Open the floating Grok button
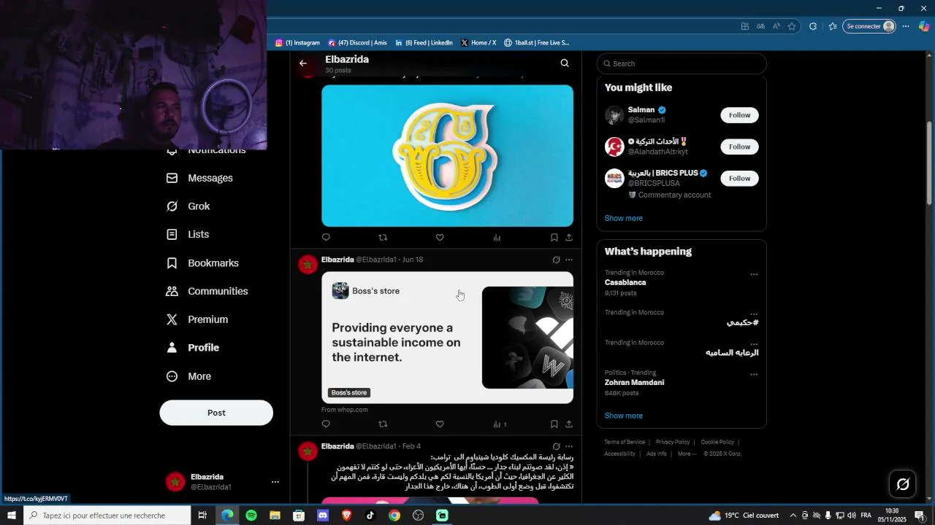 pyautogui.click(x=903, y=484)
